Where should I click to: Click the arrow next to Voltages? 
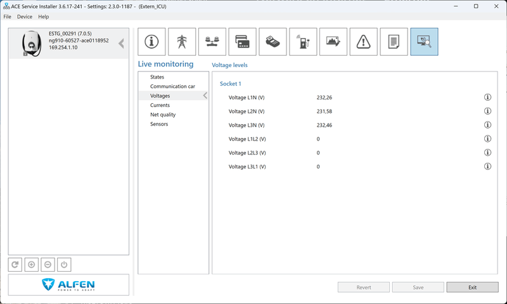[x=205, y=95]
